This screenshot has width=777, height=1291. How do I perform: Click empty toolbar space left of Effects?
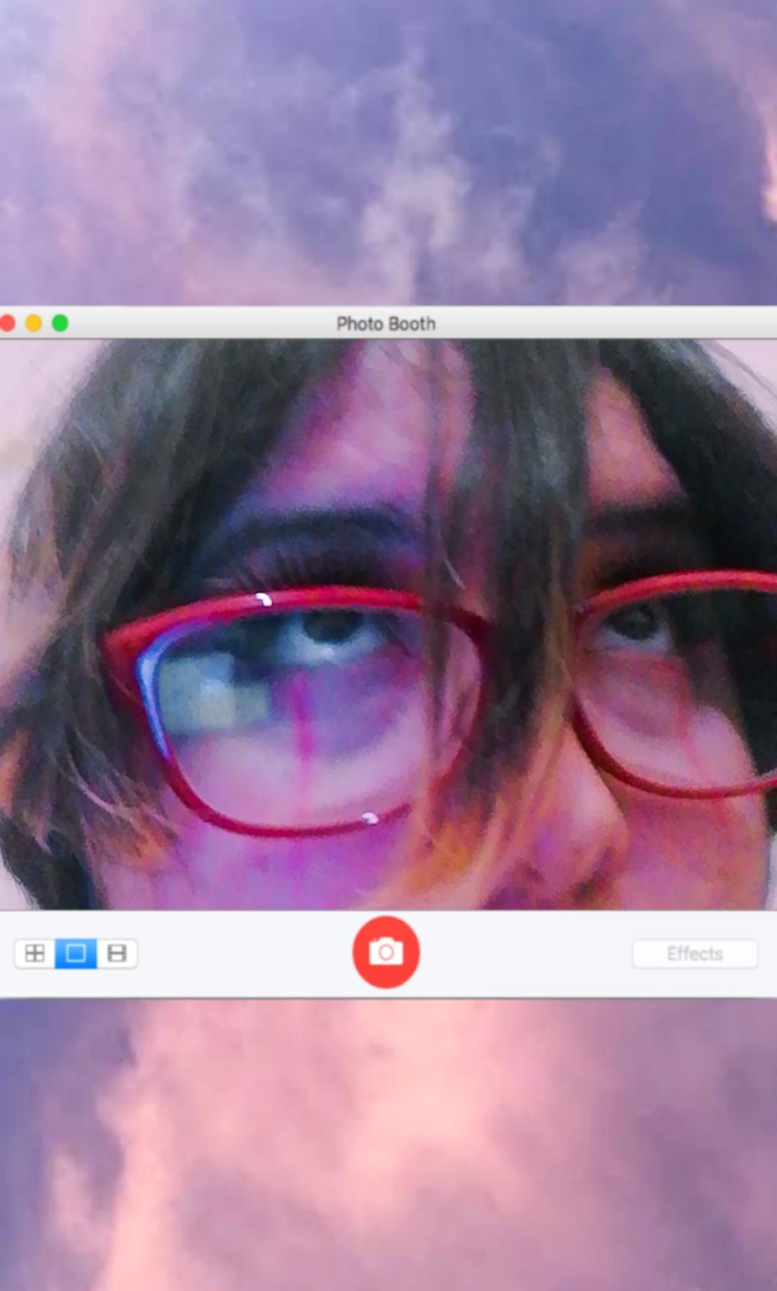pos(525,953)
